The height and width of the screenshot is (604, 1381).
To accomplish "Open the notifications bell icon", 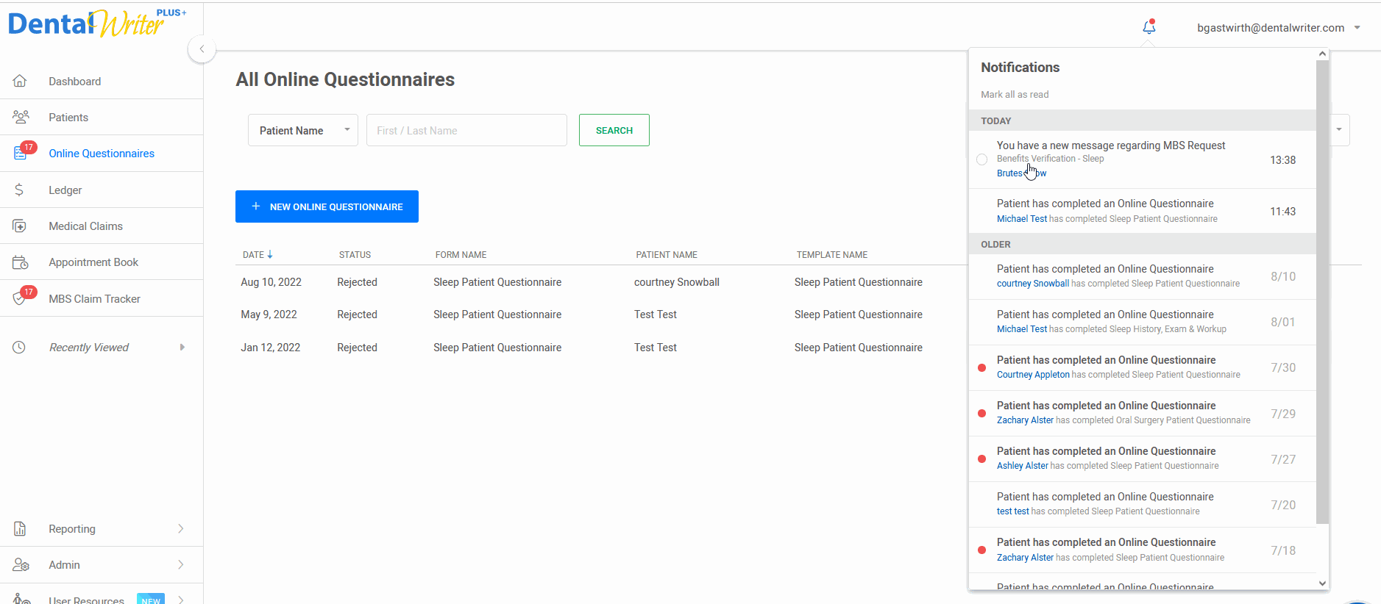I will click(x=1149, y=27).
